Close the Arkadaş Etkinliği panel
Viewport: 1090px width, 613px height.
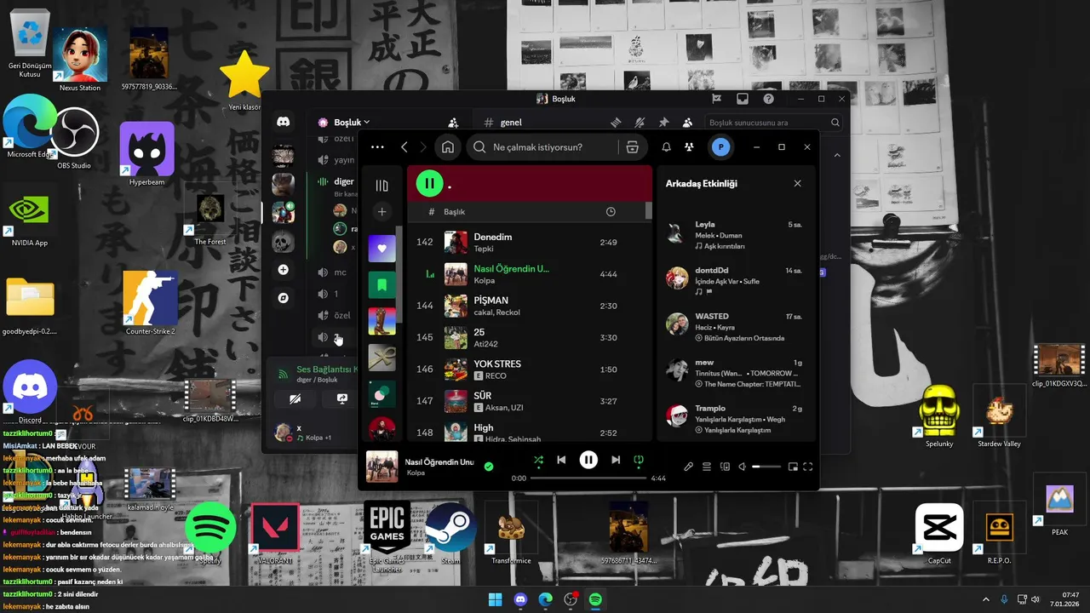point(797,183)
